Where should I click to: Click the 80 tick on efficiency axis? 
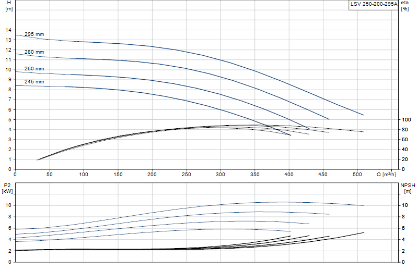(404, 130)
